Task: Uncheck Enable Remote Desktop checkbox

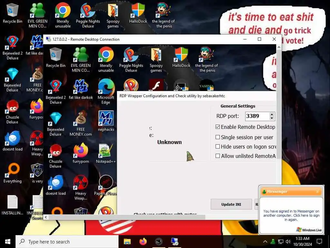Action: click(x=218, y=127)
